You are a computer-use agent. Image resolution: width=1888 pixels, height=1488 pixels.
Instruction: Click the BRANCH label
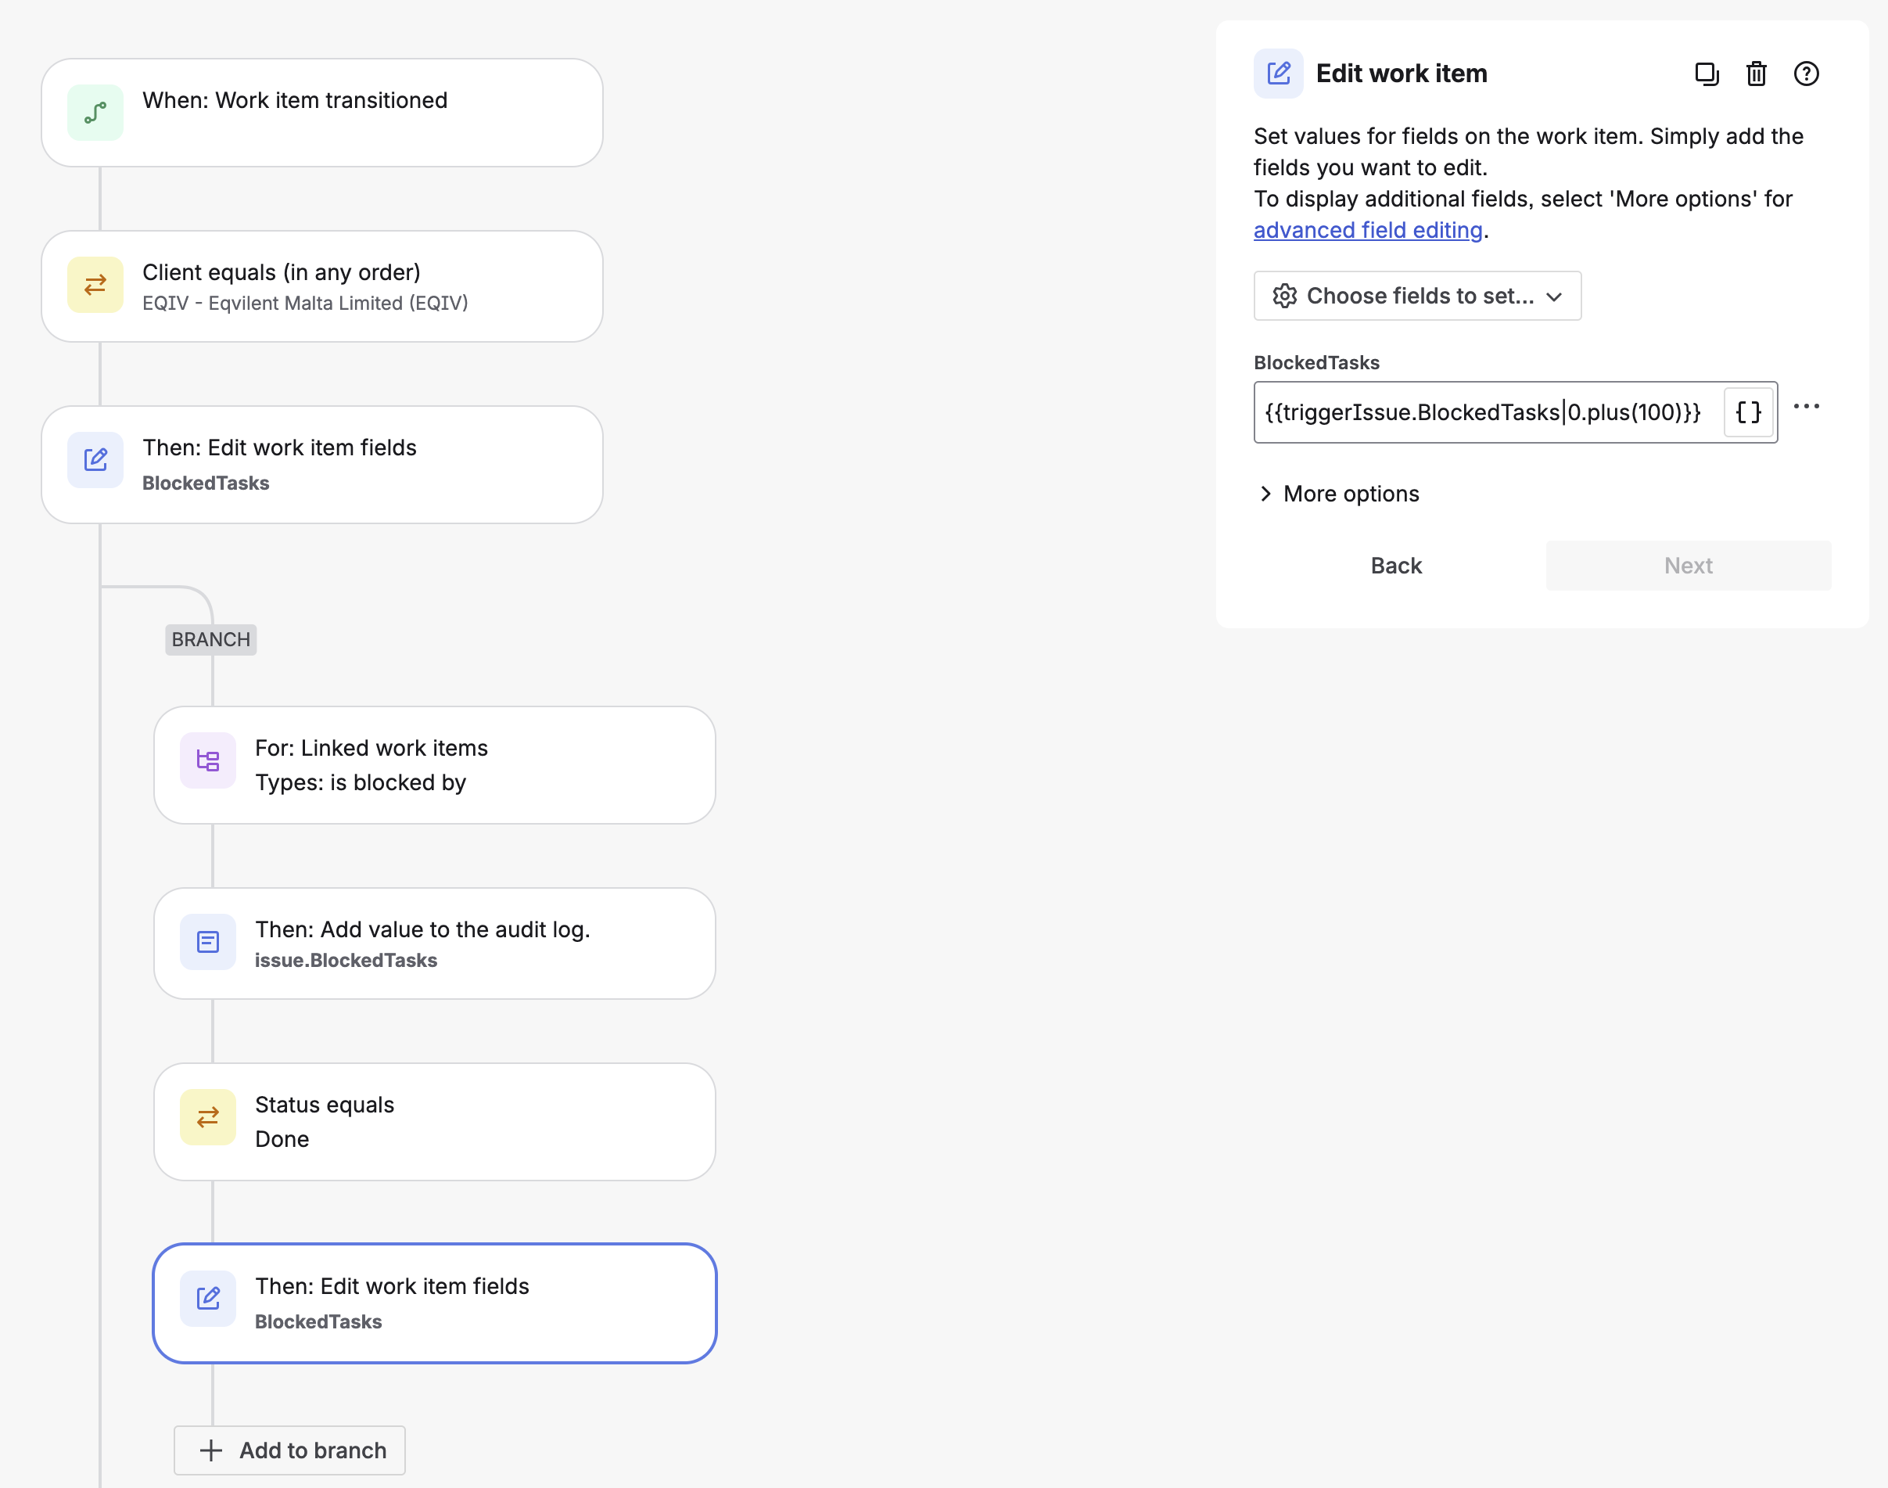210,639
